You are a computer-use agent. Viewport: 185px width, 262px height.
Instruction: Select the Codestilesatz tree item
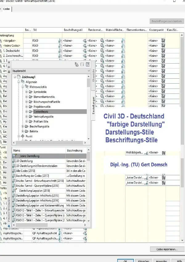click(41, 112)
